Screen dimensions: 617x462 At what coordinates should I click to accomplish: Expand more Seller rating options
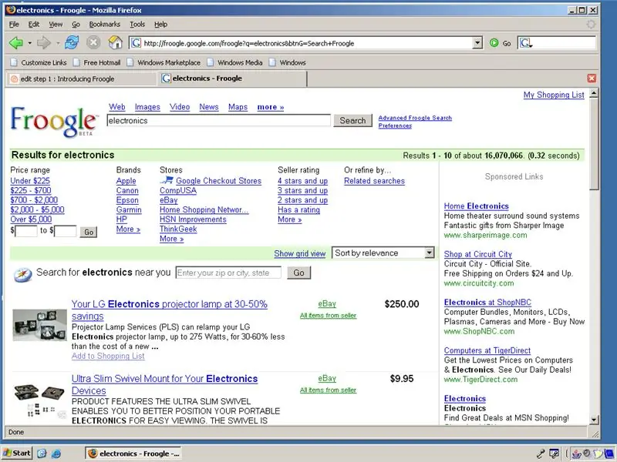coord(290,219)
